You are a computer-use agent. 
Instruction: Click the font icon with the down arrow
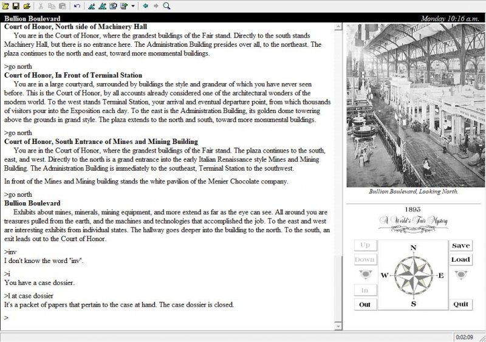[92, 6]
